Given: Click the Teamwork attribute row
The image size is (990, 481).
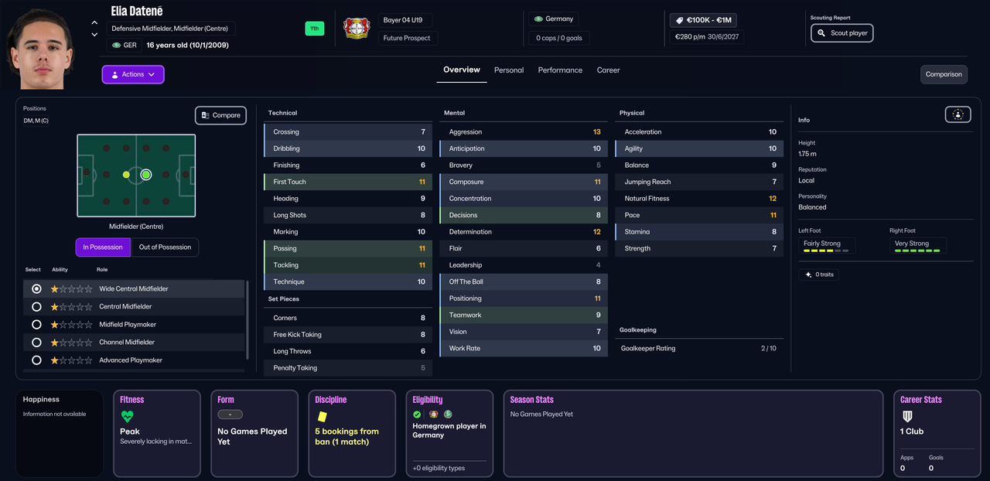Looking at the screenshot, I should coord(524,315).
